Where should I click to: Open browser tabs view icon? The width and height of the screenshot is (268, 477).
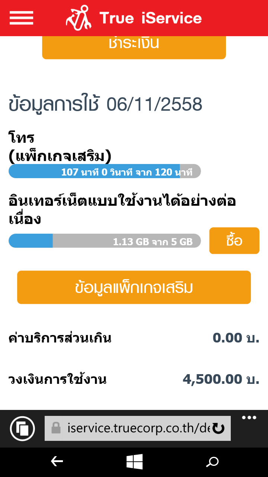click(22, 429)
